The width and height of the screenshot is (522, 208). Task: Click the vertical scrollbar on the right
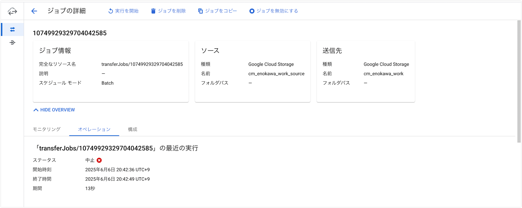click(x=519, y=82)
